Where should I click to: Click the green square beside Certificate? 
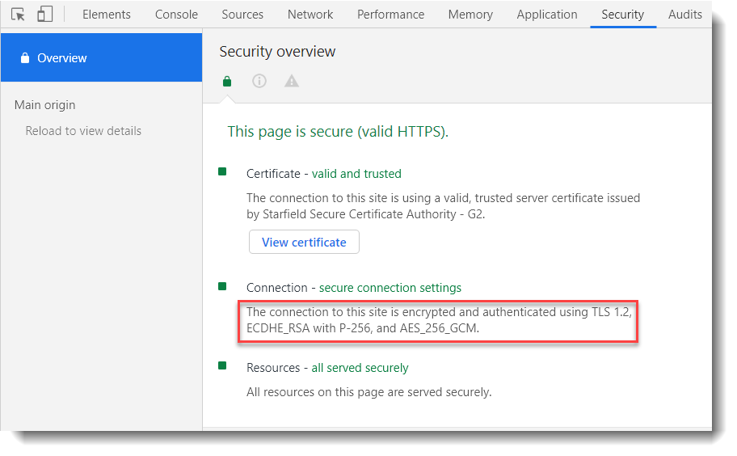[222, 171]
